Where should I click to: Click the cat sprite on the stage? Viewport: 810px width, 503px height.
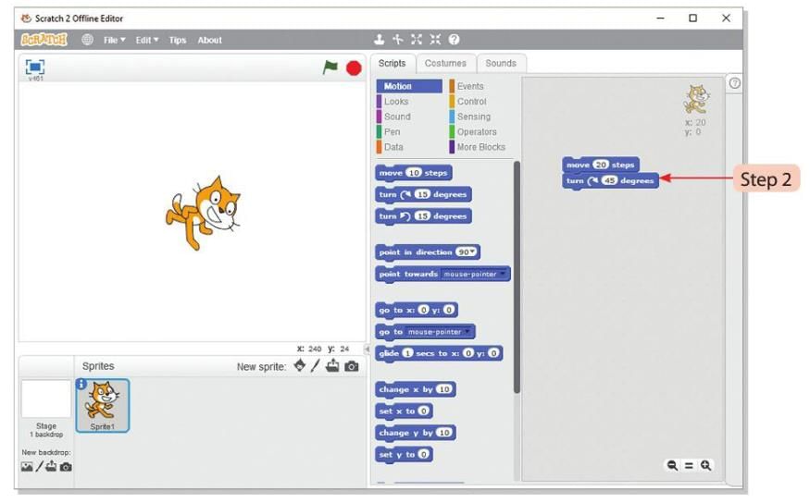[204, 213]
